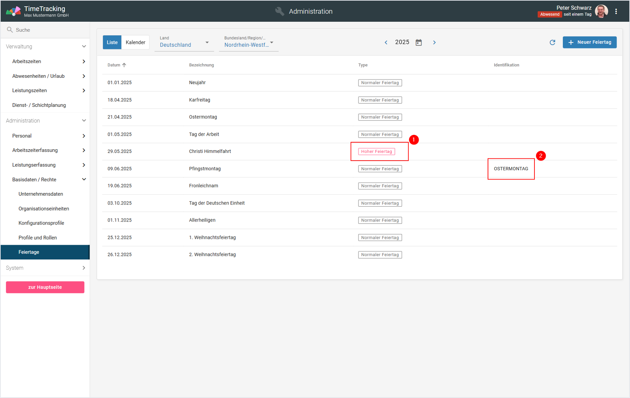Open the three-dot user menu
The image size is (630, 398).
coord(616,11)
